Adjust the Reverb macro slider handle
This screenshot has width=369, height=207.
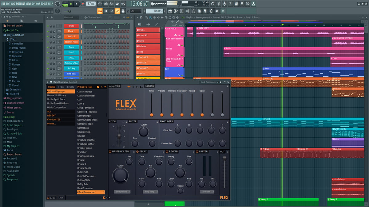(192, 115)
